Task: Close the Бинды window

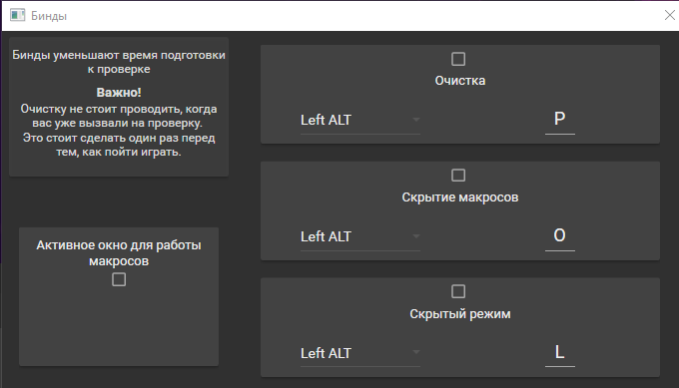Action: click(669, 16)
